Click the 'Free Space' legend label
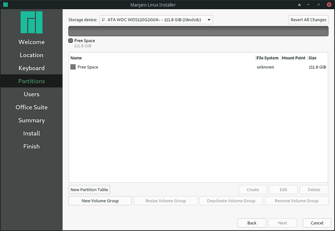Viewport: 335px width, 231px height. tap(85, 41)
